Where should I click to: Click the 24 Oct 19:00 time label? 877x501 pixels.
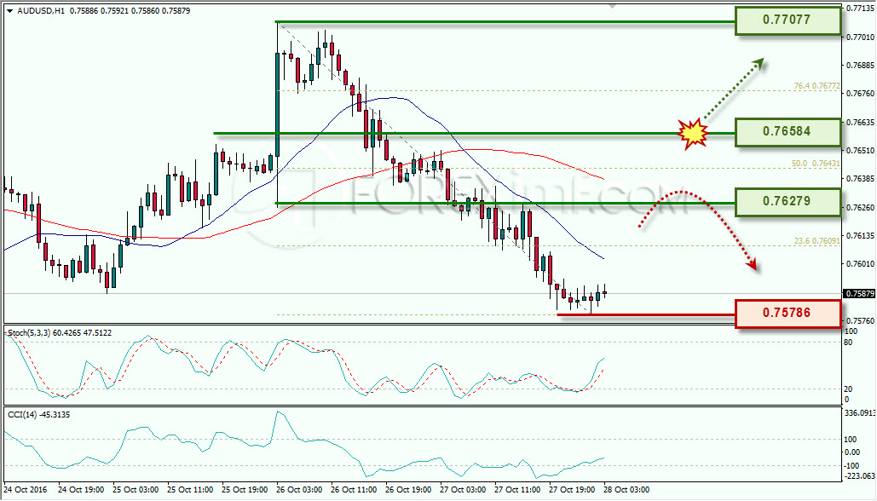[x=80, y=490]
